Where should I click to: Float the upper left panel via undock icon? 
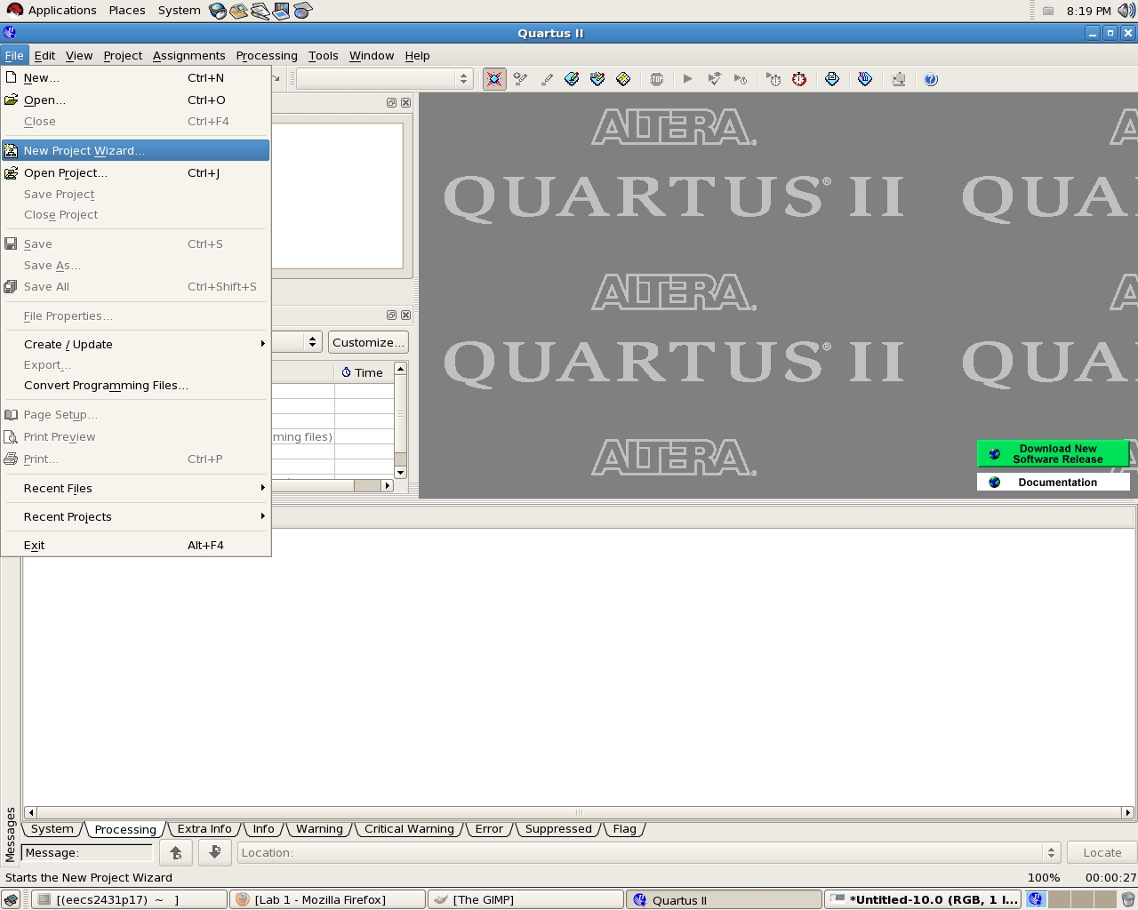pyautogui.click(x=391, y=102)
